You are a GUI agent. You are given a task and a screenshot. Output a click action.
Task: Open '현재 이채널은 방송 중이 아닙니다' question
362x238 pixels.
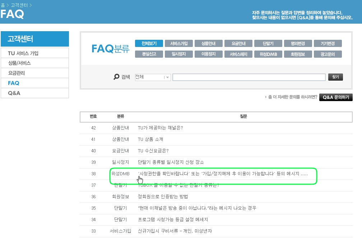[x=197, y=208]
